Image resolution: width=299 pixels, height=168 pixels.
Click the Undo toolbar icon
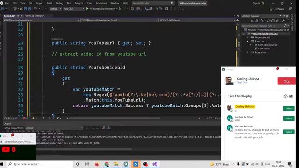(x=36, y=9)
